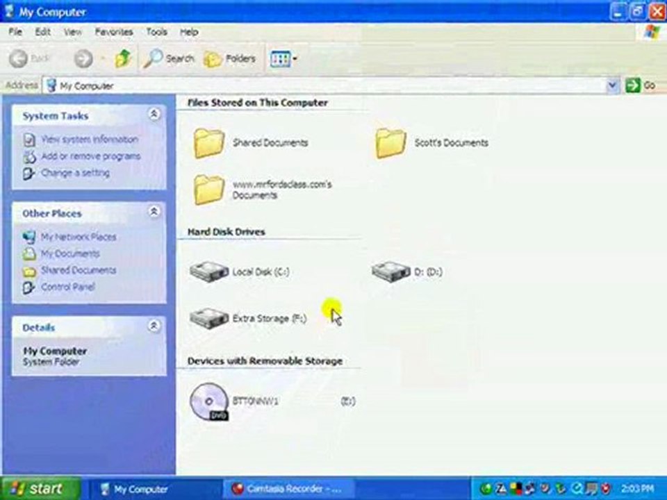
Task: Open My Documents in Other Places
Action: (x=70, y=254)
